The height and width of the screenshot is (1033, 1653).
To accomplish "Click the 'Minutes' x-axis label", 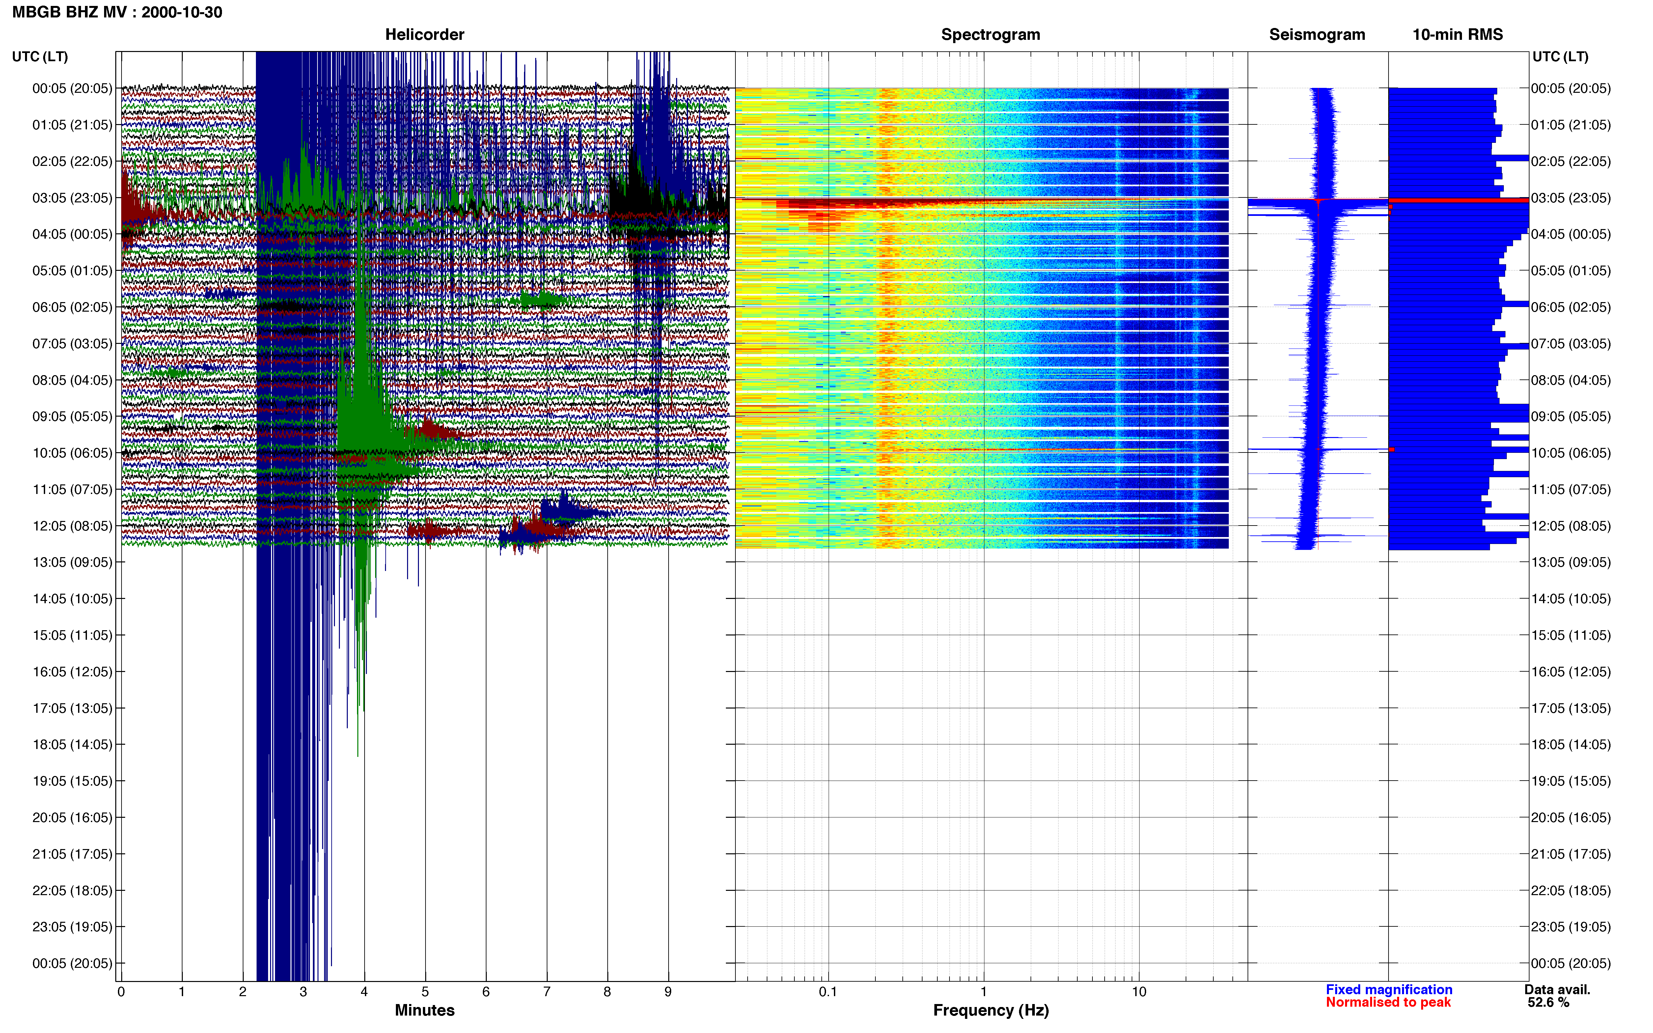I will tap(425, 1010).
